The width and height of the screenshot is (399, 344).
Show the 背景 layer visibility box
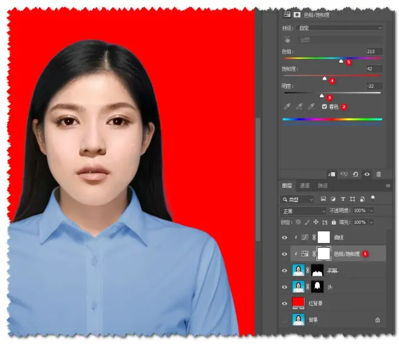pos(285,320)
